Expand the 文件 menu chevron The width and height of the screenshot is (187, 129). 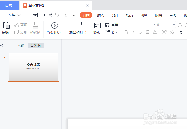click(x=19, y=15)
